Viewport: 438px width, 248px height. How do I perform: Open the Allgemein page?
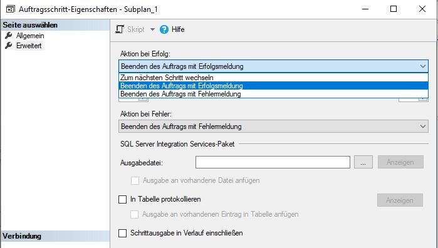tap(30, 36)
